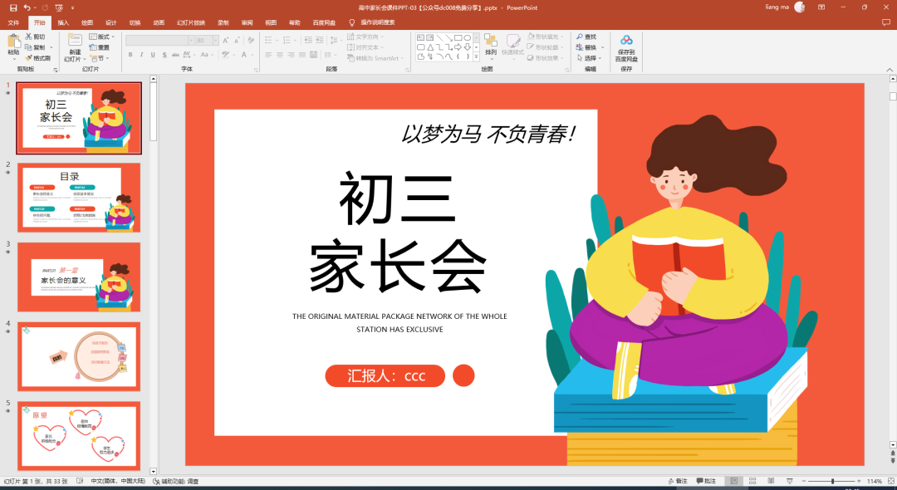Toggle Underline formatting
Screen dimensions: 897x490
153,55
